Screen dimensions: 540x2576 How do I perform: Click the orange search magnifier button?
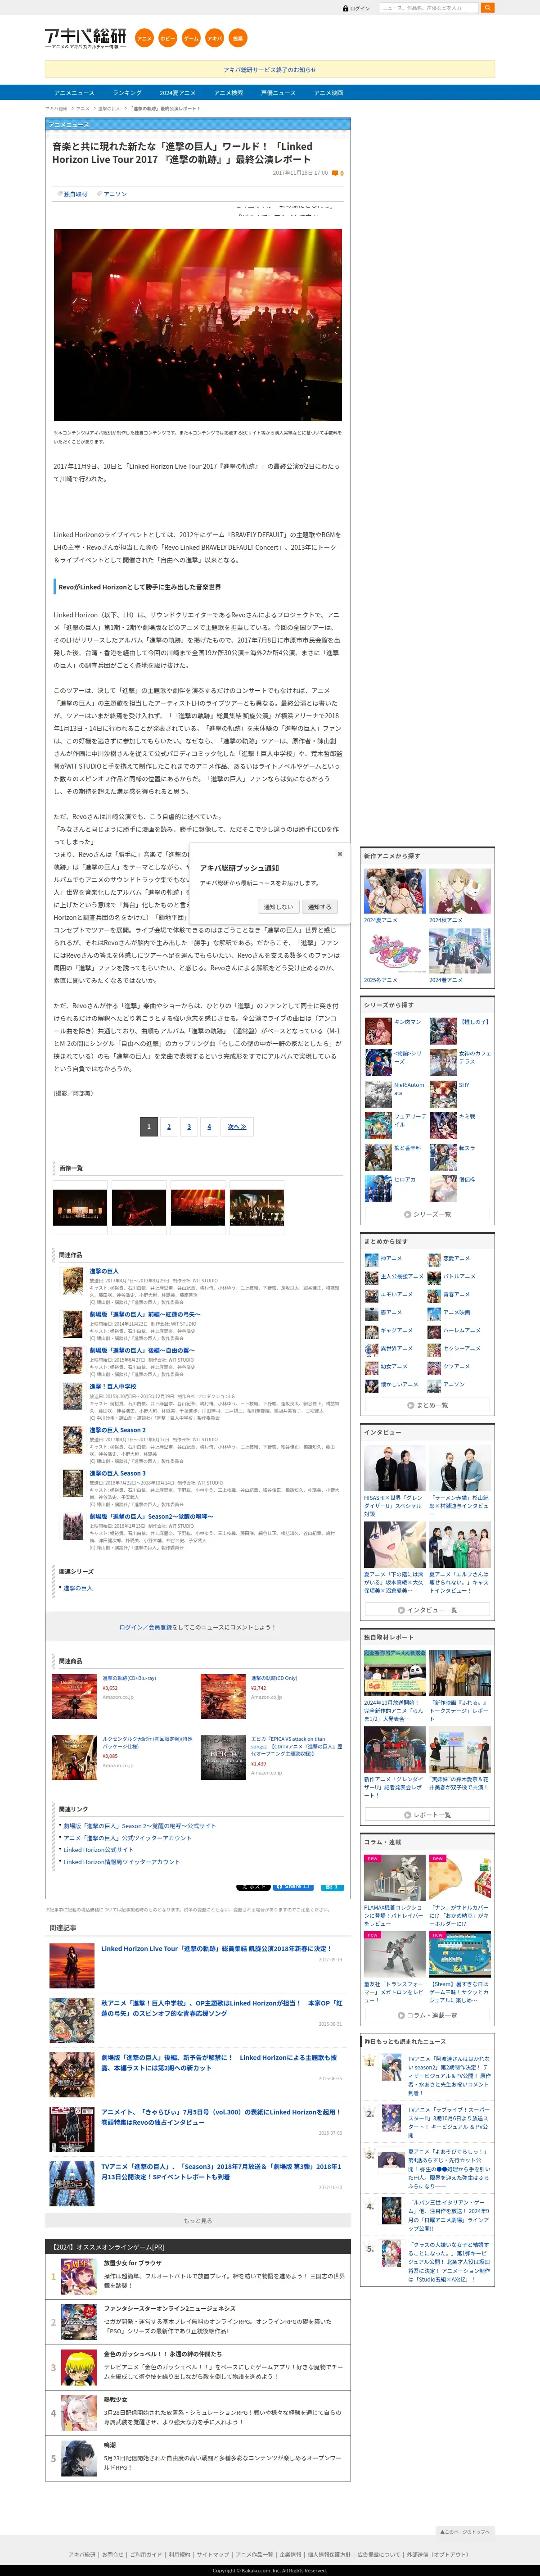(488, 8)
